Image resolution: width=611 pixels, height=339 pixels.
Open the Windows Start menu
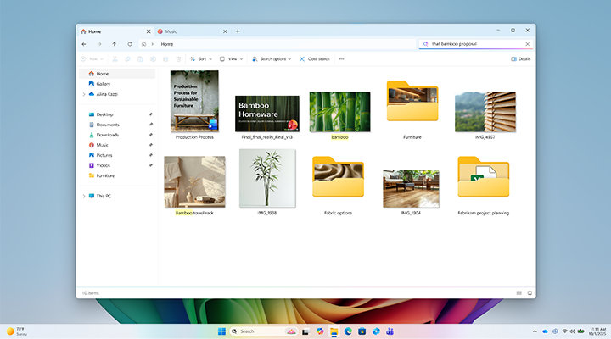[x=221, y=331]
